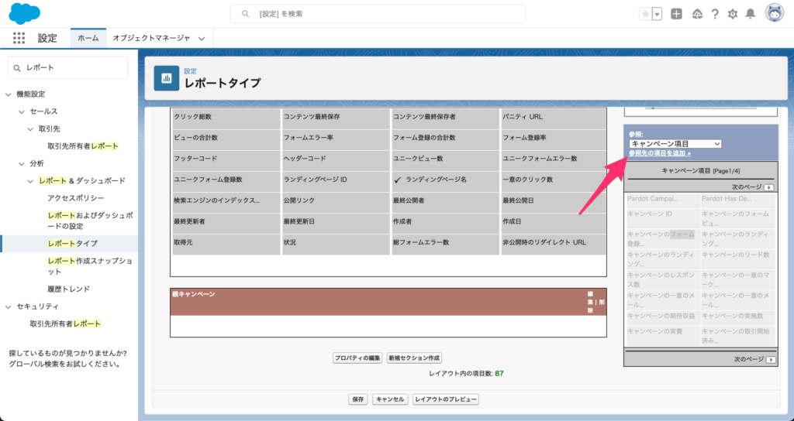The width and height of the screenshot is (794, 421).
Task: Open 取引先所有者レポート under セキュリティ
Action: pos(65,323)
